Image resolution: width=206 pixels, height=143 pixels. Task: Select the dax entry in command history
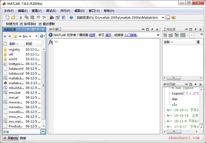tap(174, 99)
